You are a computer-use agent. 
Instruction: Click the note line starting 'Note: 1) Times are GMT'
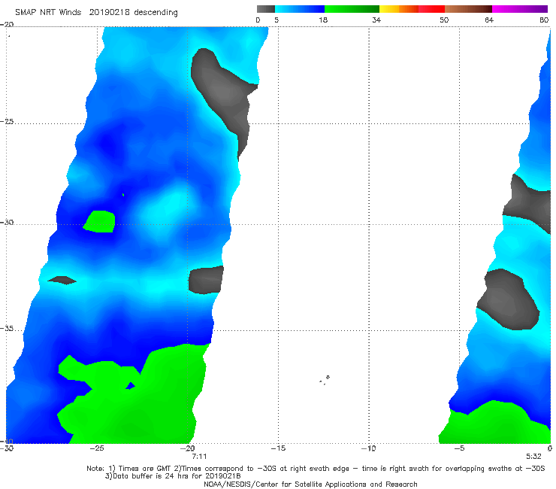[316, 469]
